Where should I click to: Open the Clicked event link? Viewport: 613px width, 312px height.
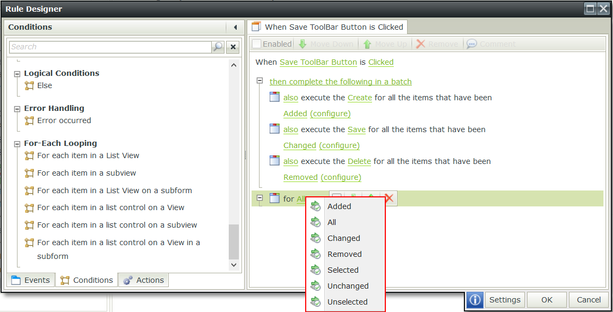point(381,62)
